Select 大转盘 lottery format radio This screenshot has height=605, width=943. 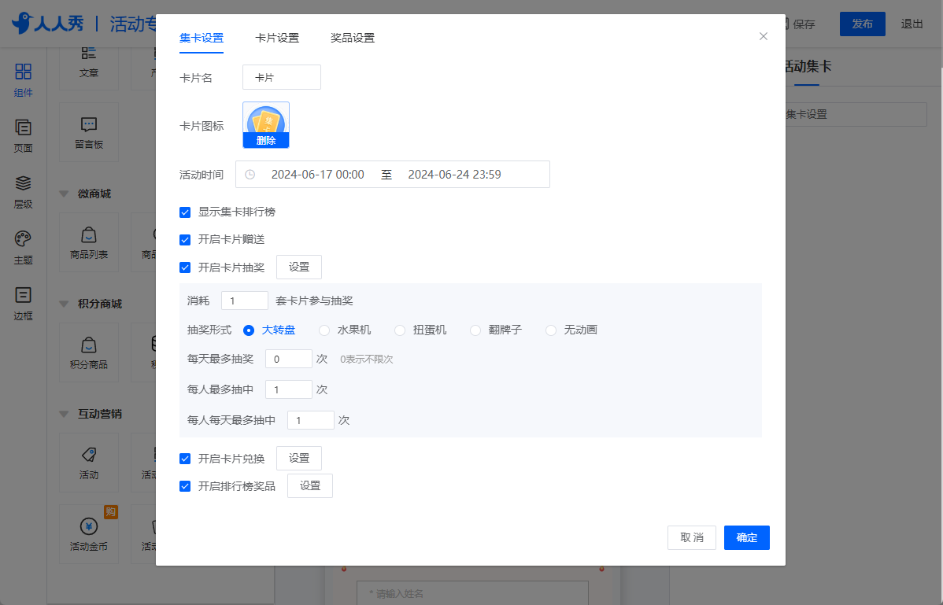point(249,330)
